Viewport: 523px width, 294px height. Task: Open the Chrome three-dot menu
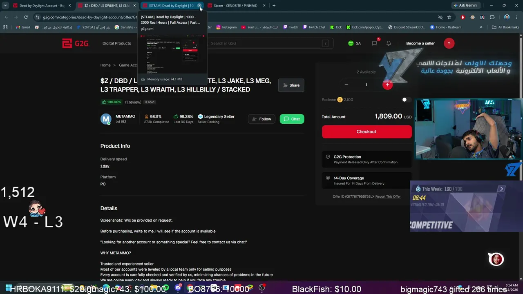517,17
